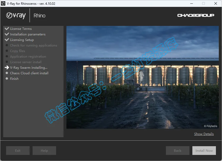Minimize the installer window
The height and width of the screenshot is (161, 222).
(x=192, y=3)
